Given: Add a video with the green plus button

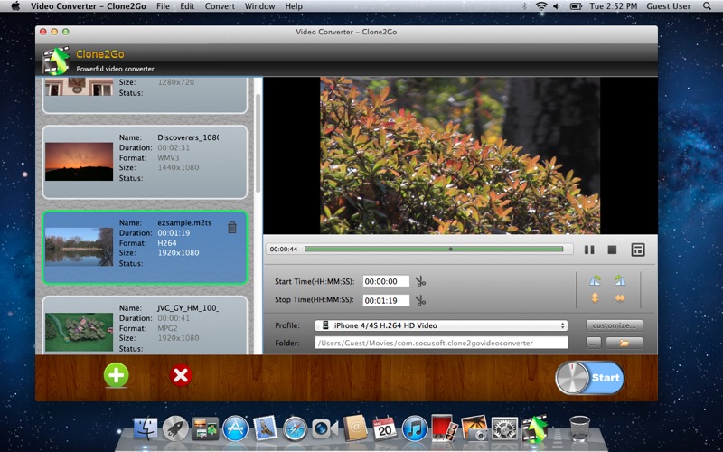Looking at the screenshot, I should click(117, 375).
